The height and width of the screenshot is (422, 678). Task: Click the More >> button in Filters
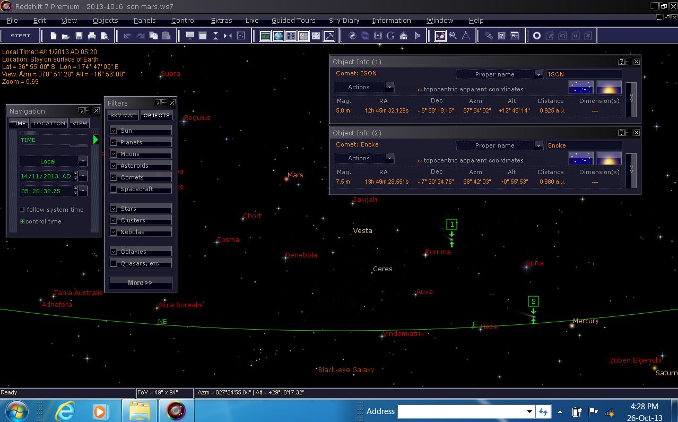coord(140,282)
